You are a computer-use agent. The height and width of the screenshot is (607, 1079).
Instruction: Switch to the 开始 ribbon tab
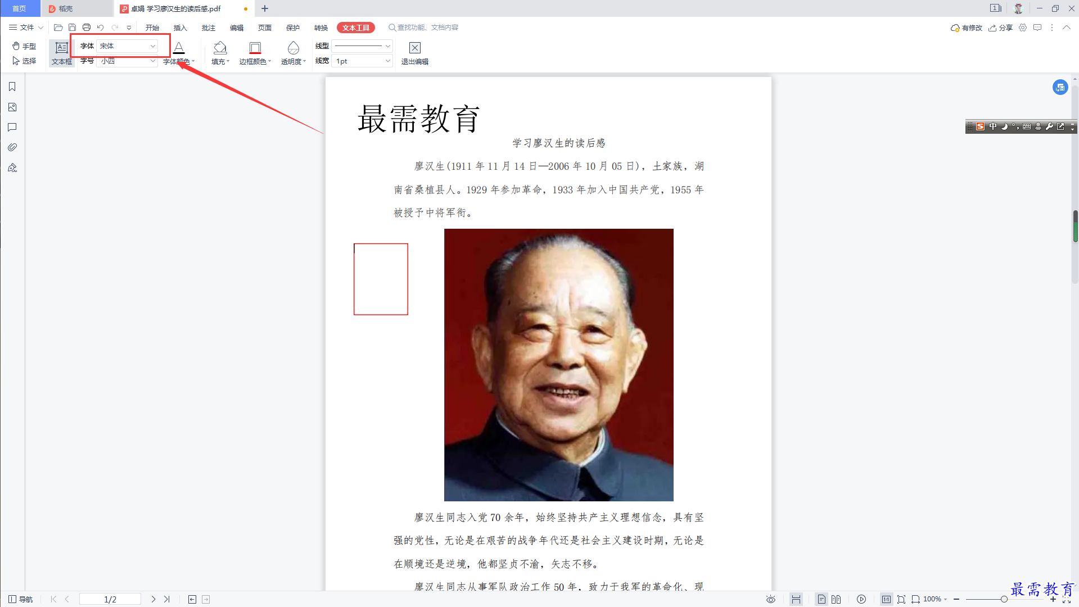click(152, 28)
